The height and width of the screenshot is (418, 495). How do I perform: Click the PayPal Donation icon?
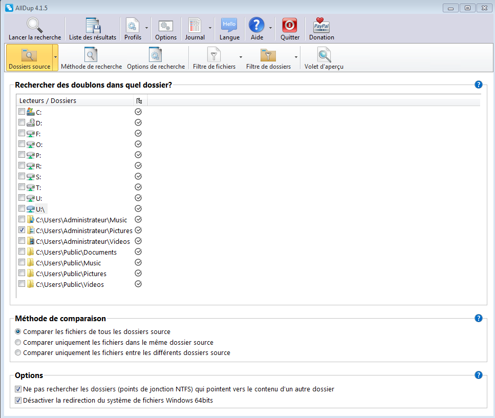(321, 25)
